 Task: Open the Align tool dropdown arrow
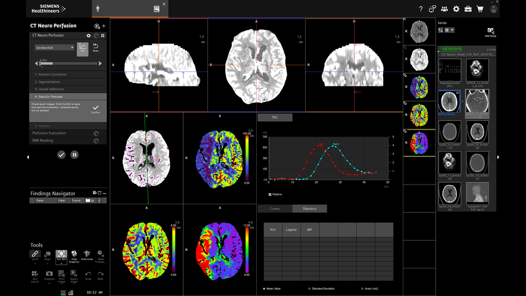tap(47, 264)
